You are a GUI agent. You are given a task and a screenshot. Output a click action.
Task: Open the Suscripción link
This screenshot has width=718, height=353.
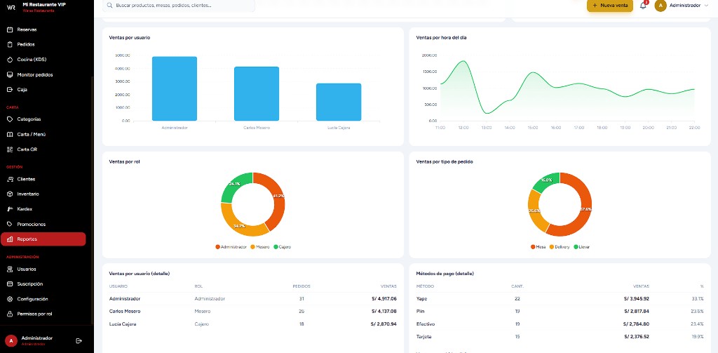43,284
